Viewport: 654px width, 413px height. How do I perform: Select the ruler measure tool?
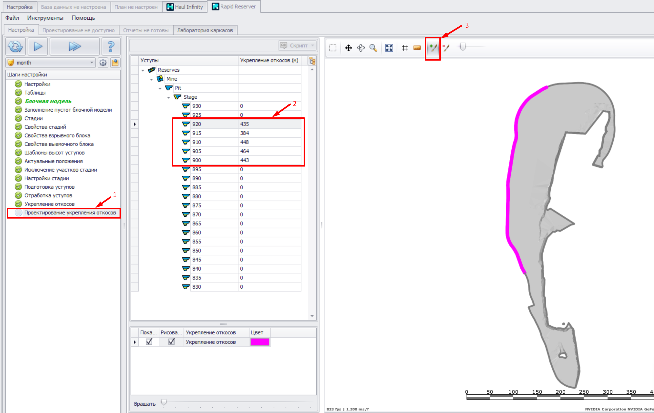coord(417,48)
